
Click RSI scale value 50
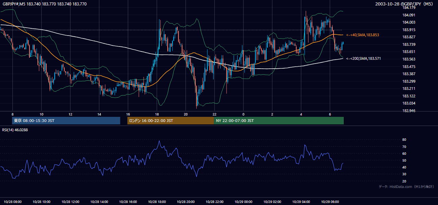(404, 160)
